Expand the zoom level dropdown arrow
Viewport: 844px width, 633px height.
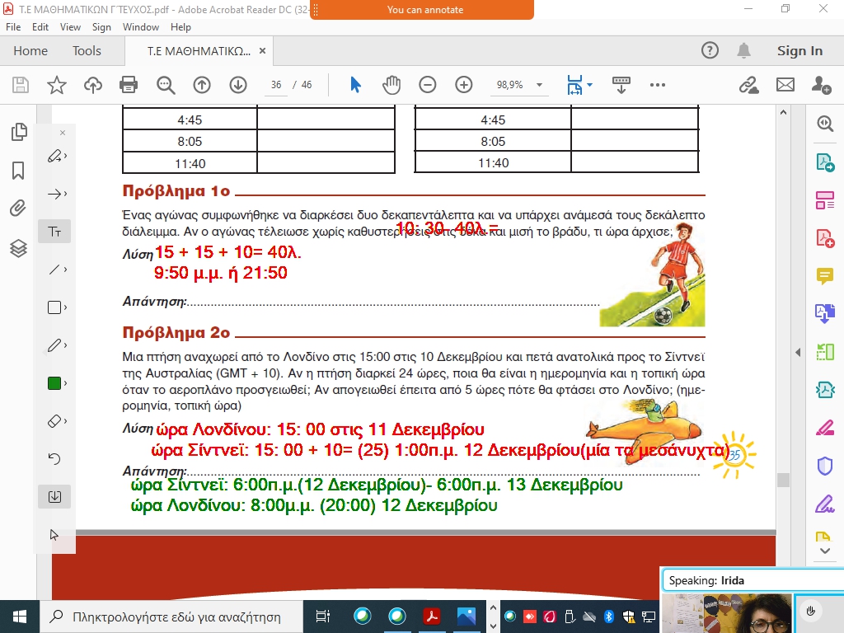[539, 85]
